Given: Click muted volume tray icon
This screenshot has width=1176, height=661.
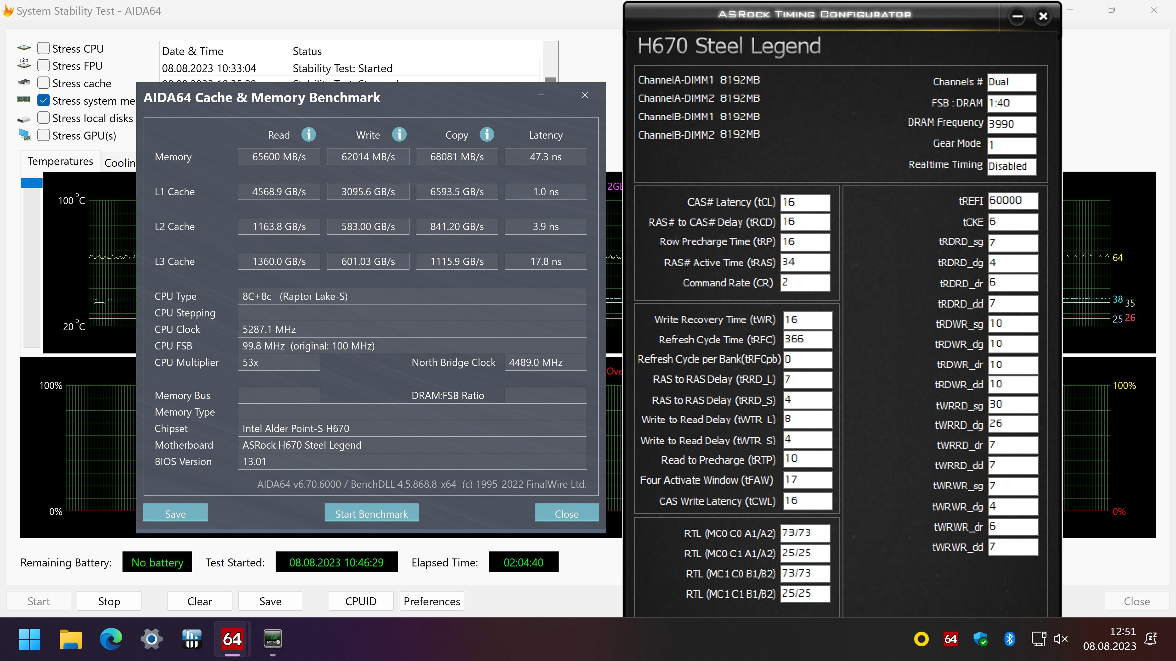Looking at the screenshot, I should (x=1061, y=639).
